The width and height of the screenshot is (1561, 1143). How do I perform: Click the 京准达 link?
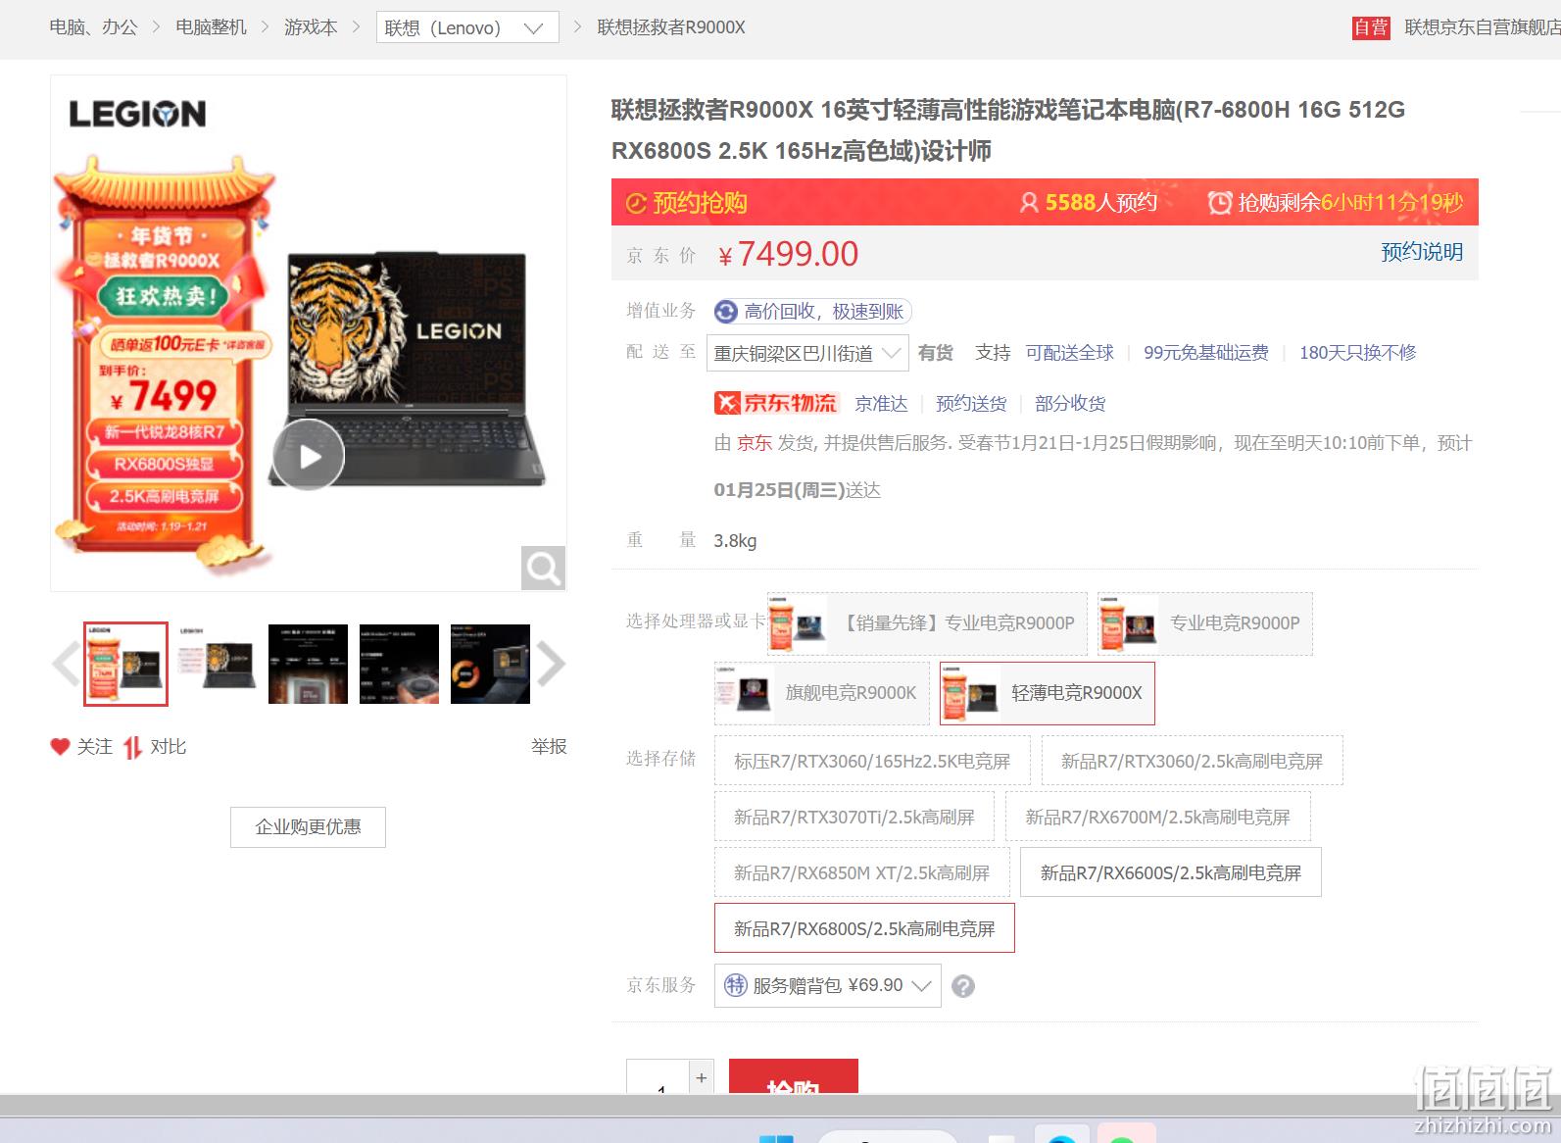point(881,404)
